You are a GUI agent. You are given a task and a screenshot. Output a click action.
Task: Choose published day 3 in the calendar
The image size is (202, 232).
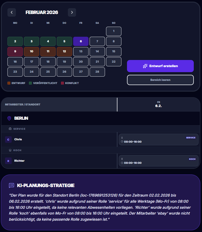tap(32, 41)
